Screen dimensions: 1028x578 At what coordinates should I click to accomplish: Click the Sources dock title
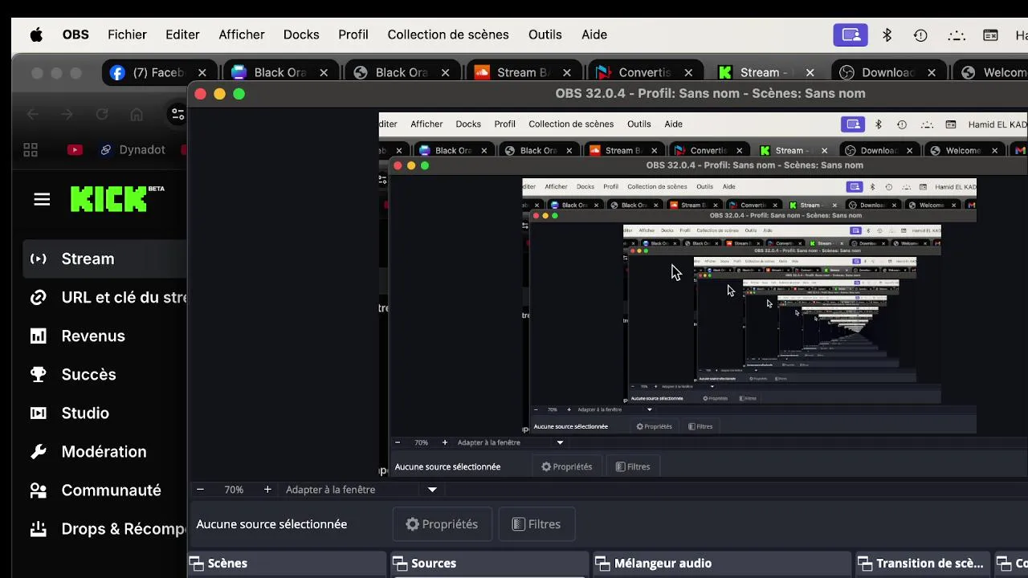click(434, 564)
